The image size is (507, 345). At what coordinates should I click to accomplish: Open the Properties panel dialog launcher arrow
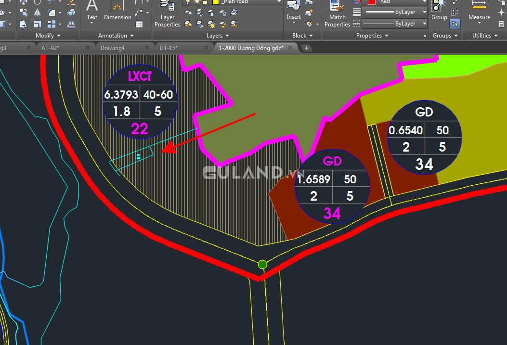click(x=425, y=36)
